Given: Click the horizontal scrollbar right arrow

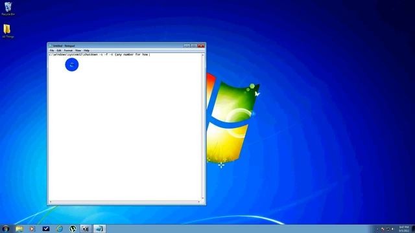Looking at the screenshot, I should coord(199,202).
